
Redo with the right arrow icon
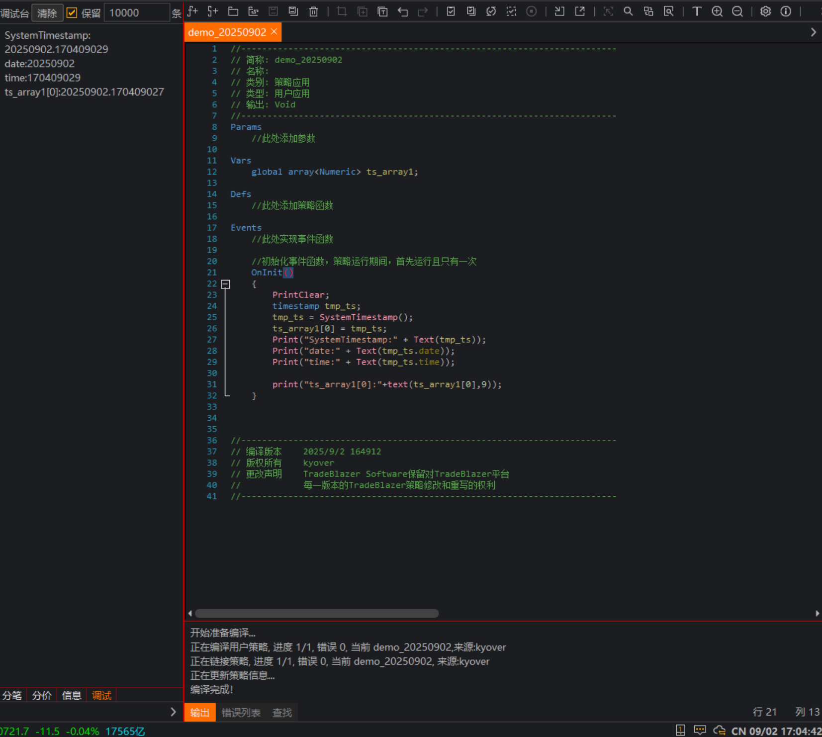[423, 11]
